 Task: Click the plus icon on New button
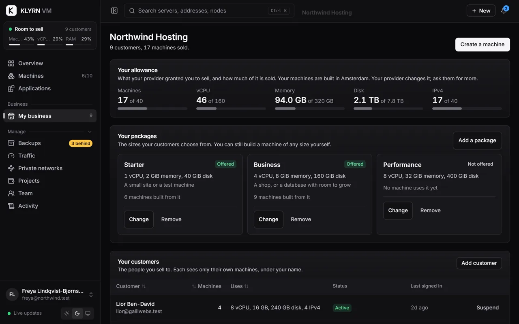click(474, 11)
